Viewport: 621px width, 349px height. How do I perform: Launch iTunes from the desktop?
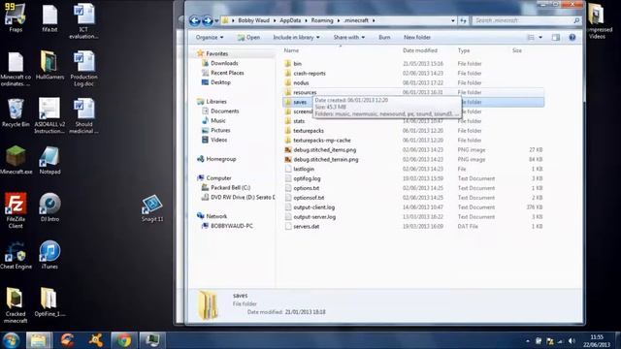tap(49, 255)
